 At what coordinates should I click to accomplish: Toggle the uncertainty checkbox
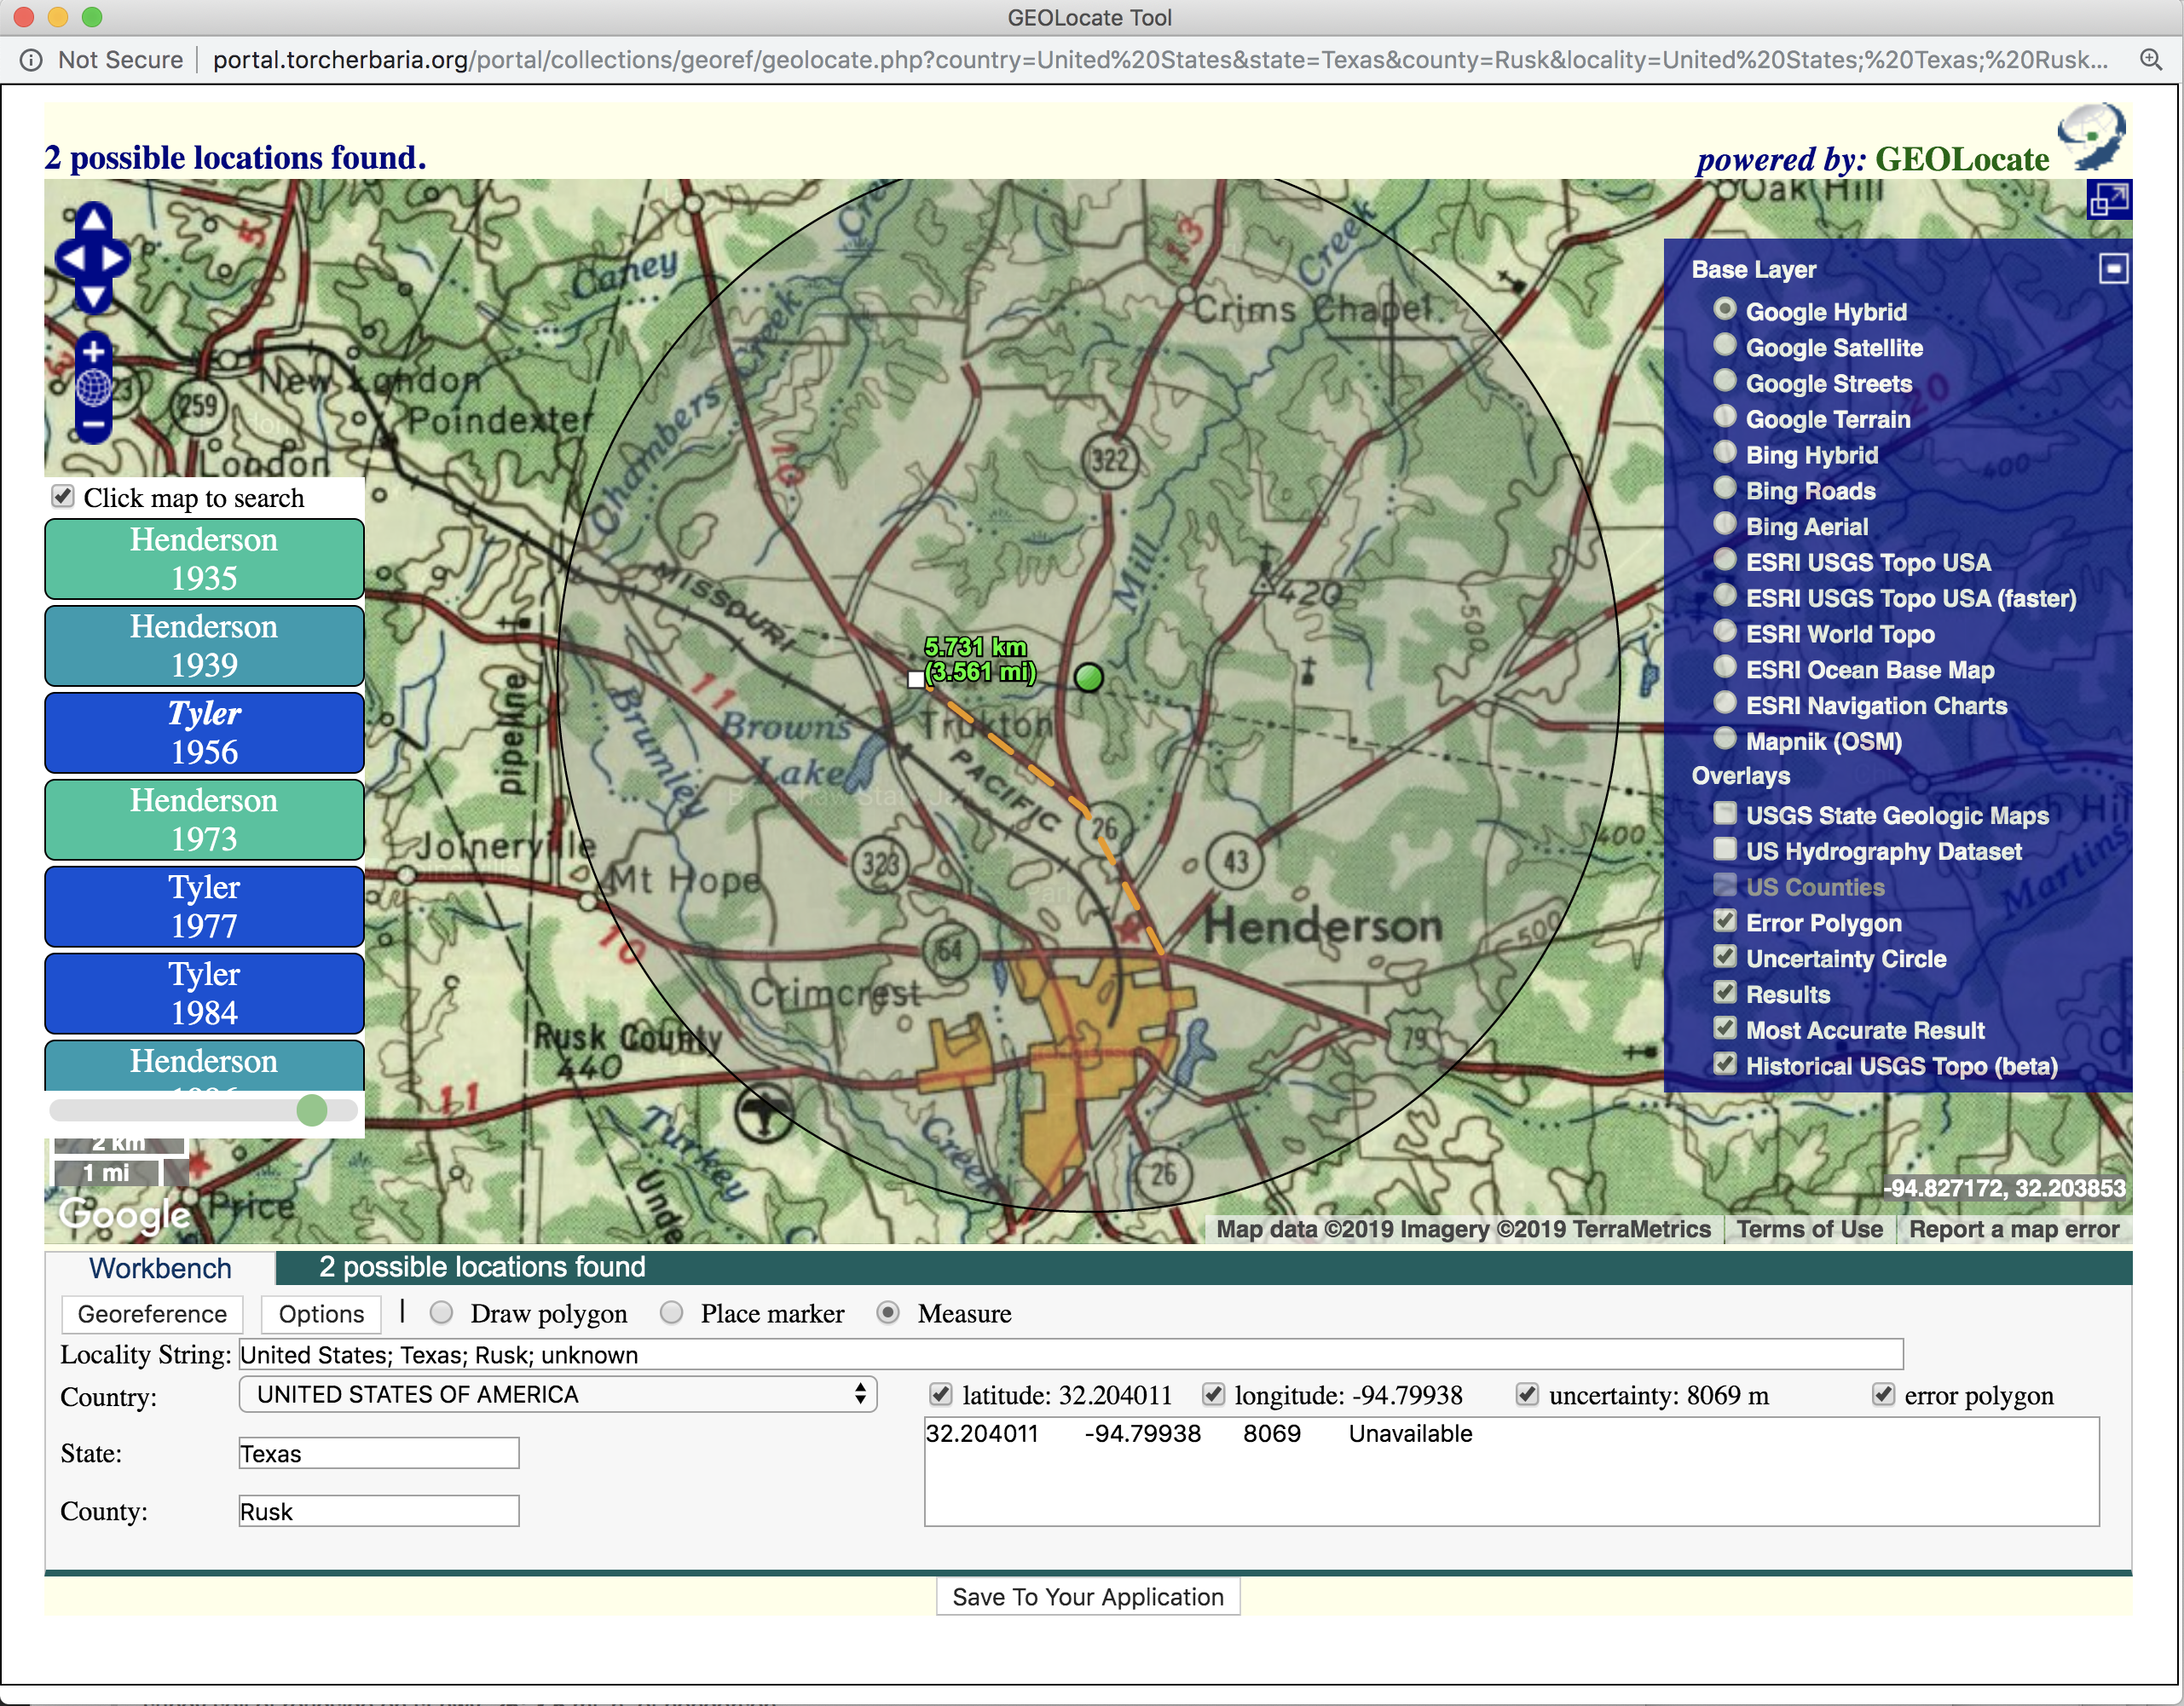(x=1527, y=1394)
